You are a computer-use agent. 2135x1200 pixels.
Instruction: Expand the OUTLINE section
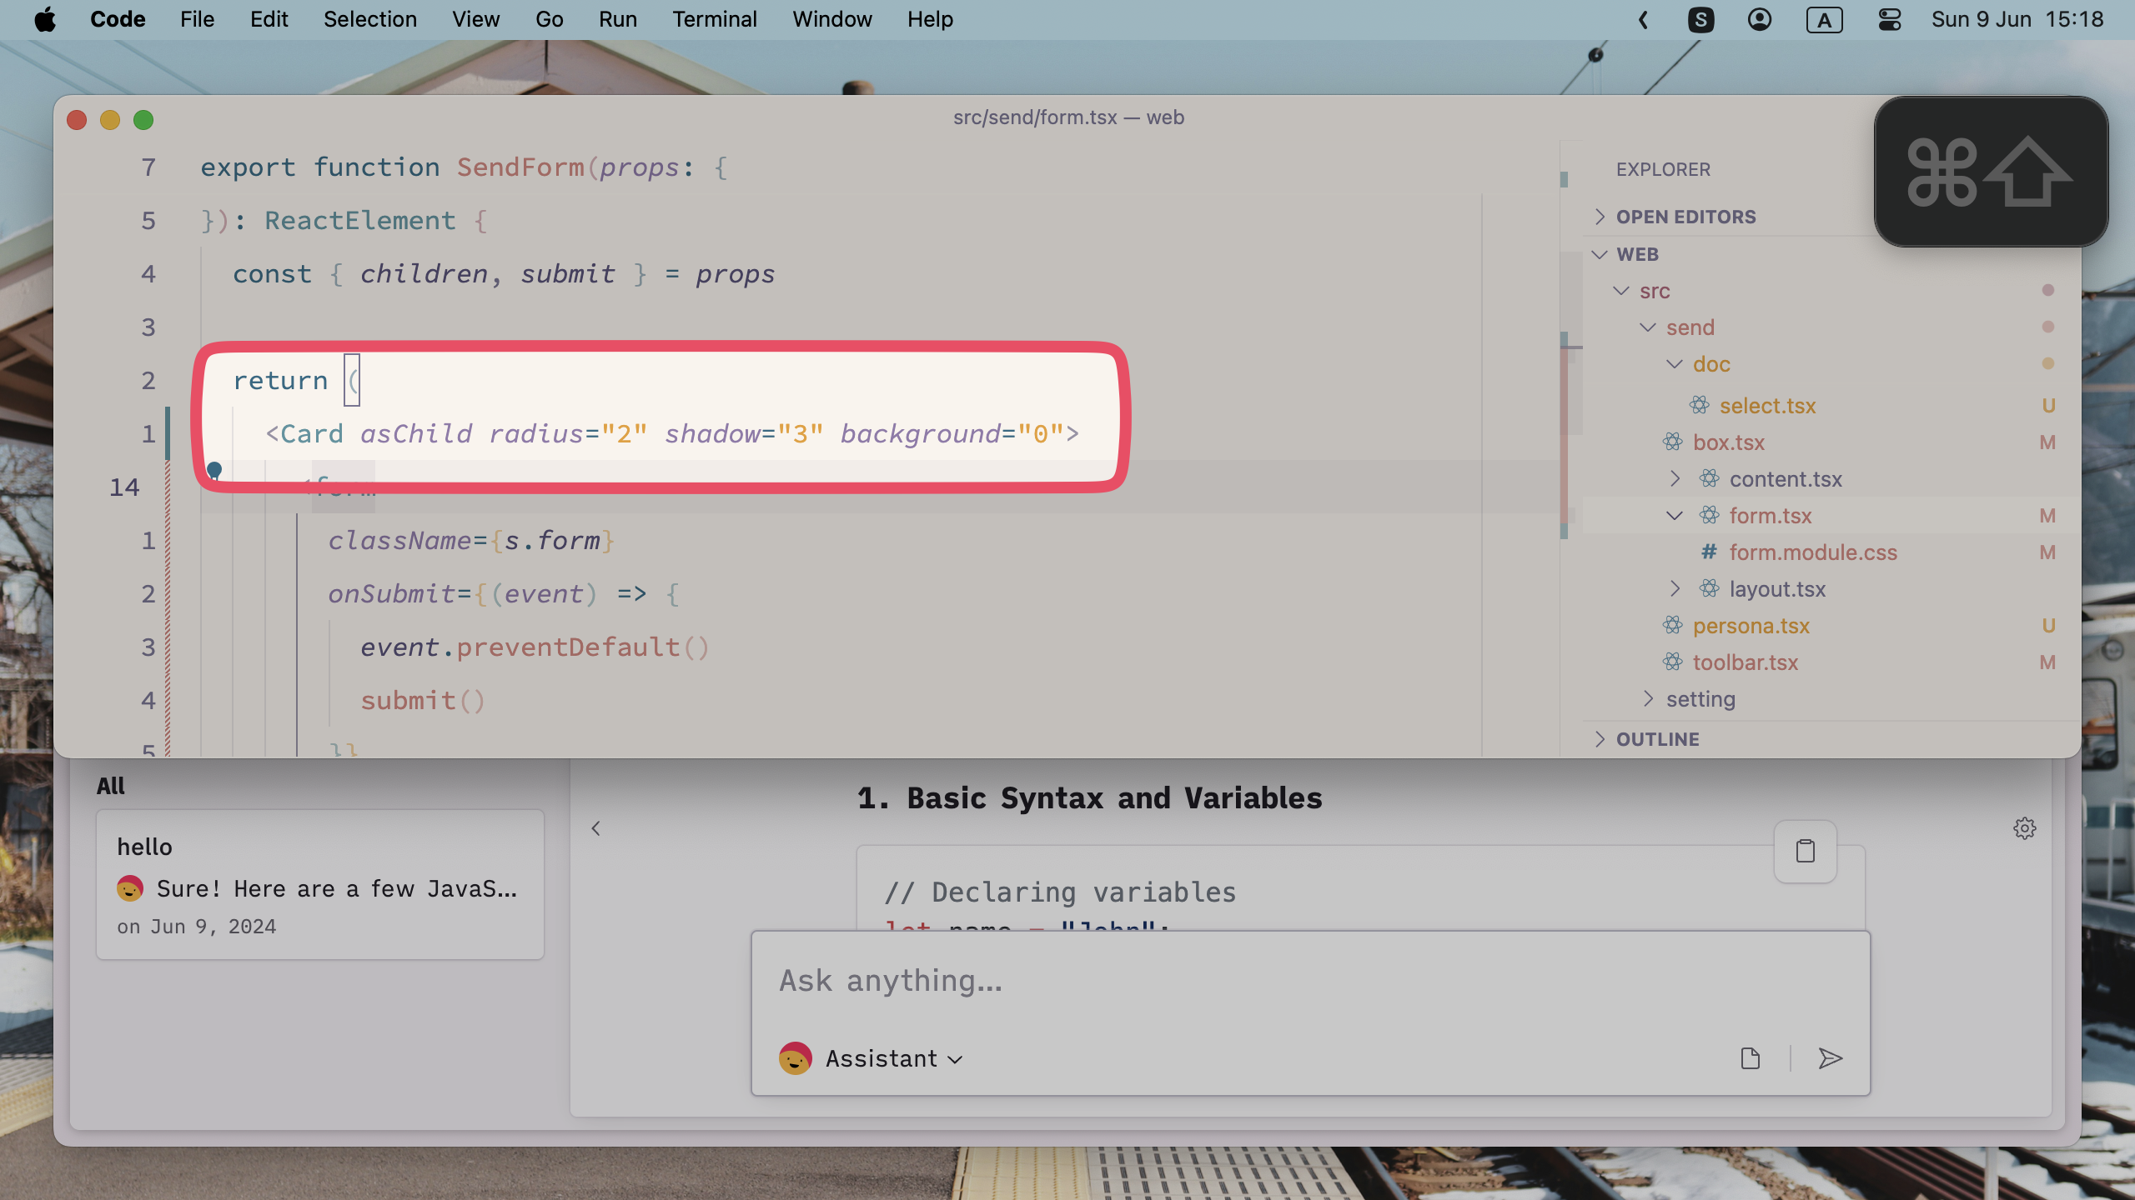1599,739
